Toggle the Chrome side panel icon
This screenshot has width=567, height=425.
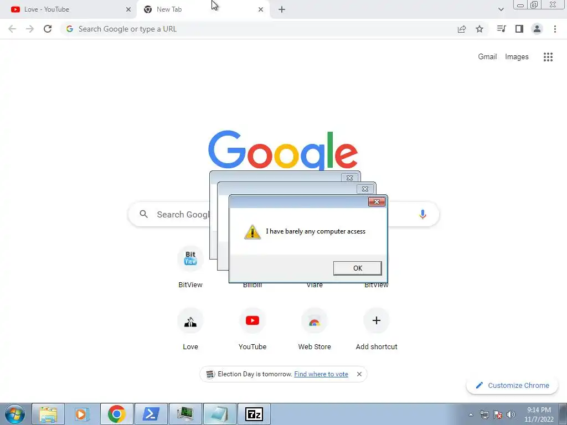click(519, 29)
